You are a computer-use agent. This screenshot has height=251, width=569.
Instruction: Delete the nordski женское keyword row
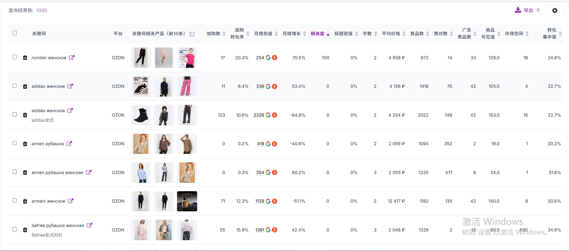point(25,58)
